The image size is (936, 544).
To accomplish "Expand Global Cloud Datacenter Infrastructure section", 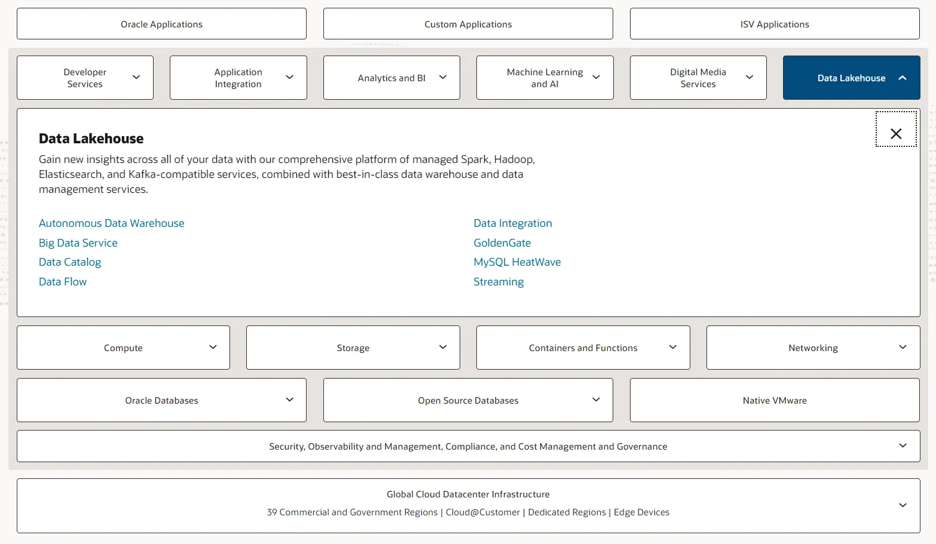I will [468, 506].
